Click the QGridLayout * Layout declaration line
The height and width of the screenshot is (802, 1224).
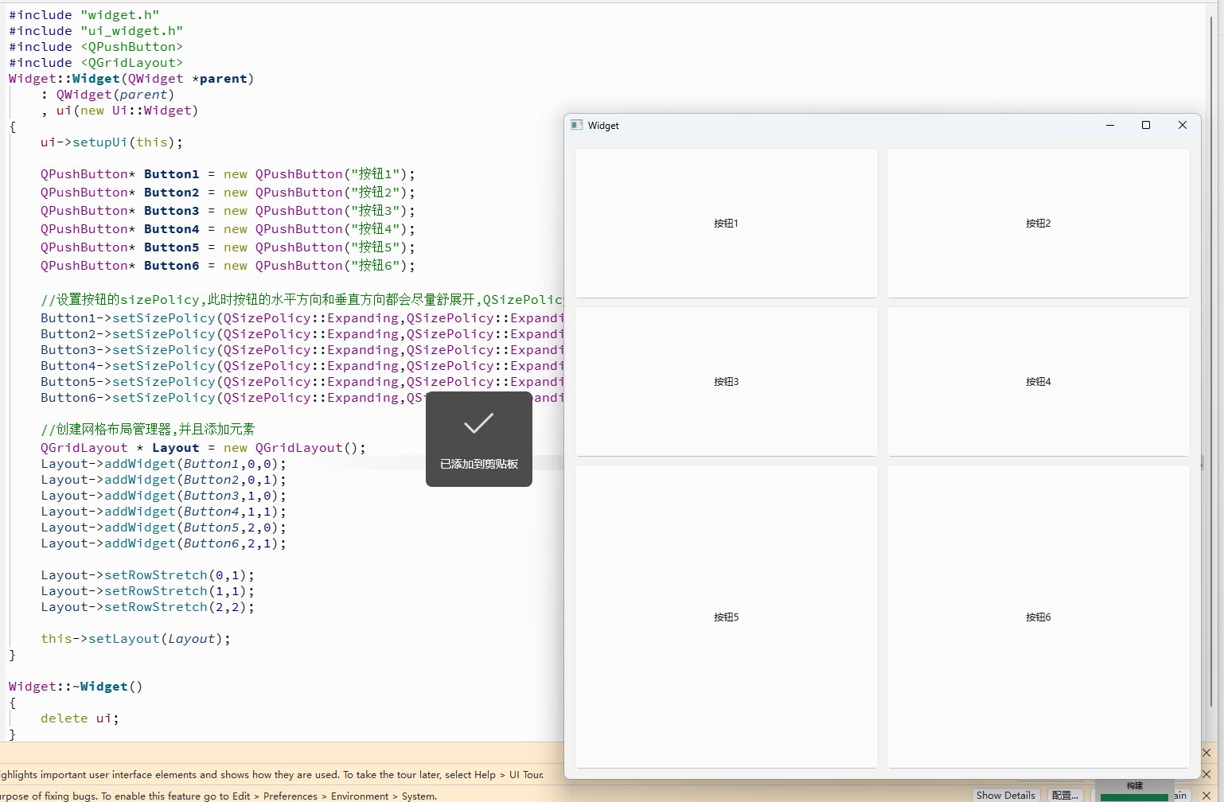tap(203, 447)
